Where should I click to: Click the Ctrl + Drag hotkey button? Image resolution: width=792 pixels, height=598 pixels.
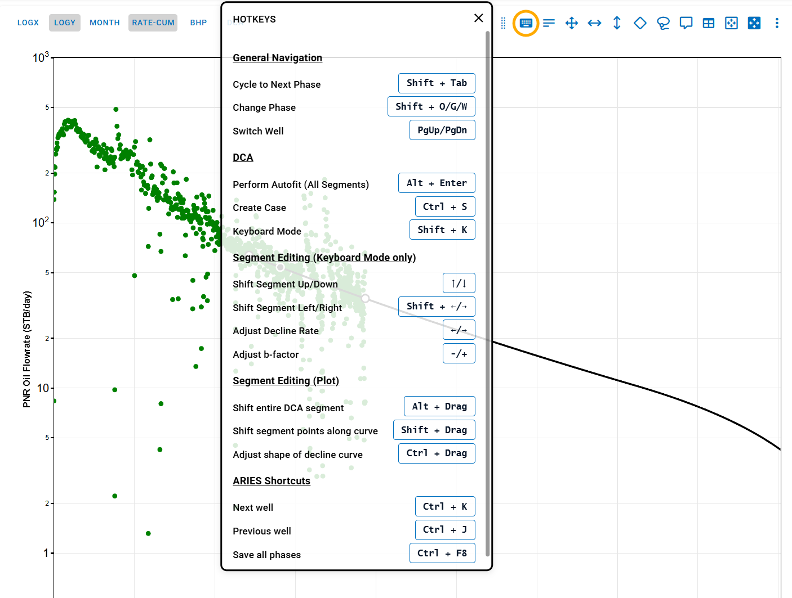pos(437,453)
